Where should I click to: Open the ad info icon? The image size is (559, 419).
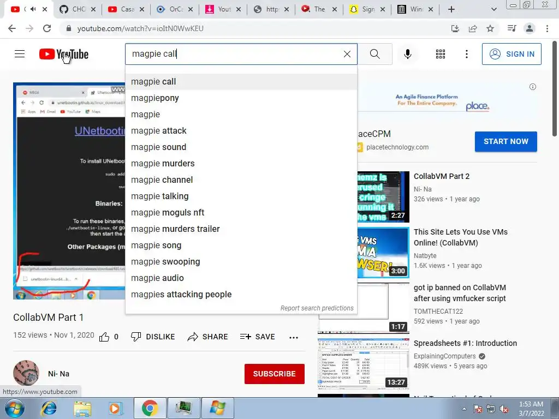coord(533,87)
